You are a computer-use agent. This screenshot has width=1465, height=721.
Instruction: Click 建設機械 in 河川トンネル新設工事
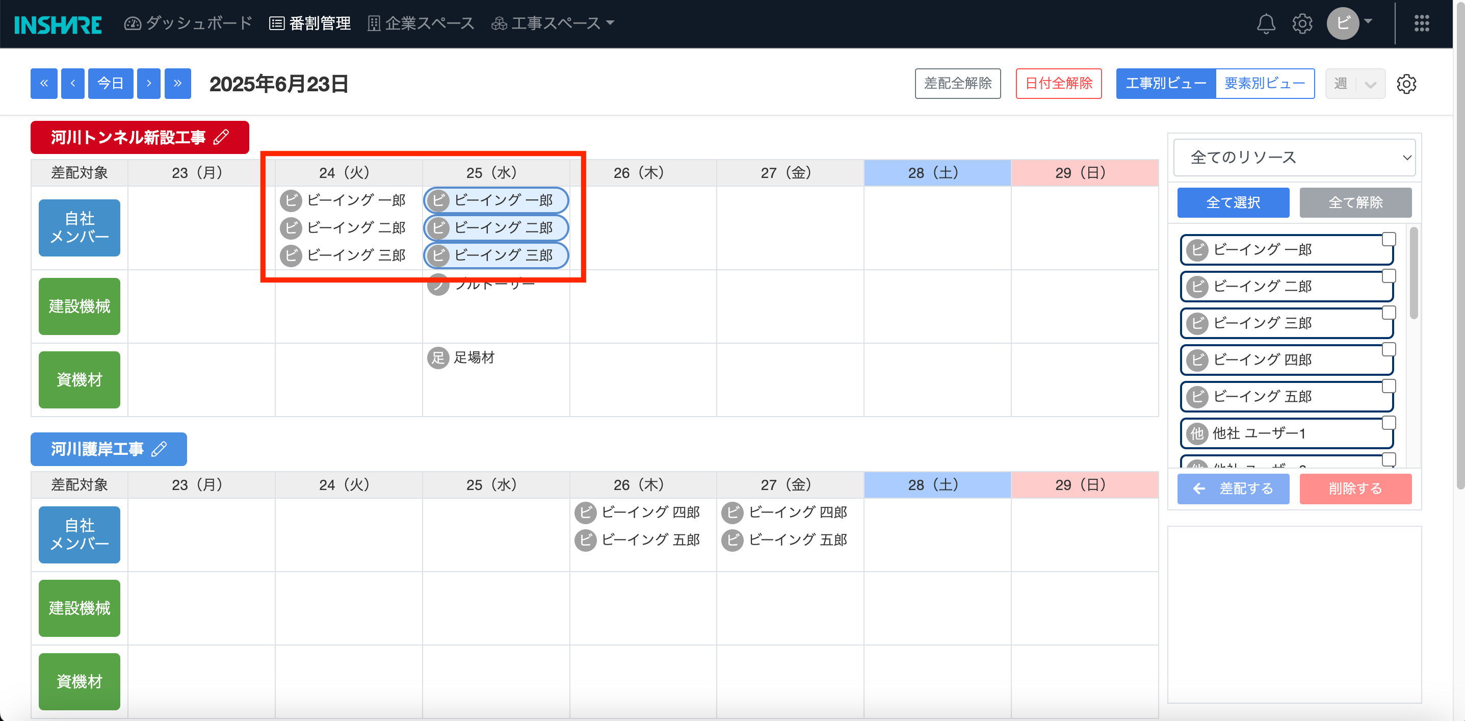[x=79, y=306]
